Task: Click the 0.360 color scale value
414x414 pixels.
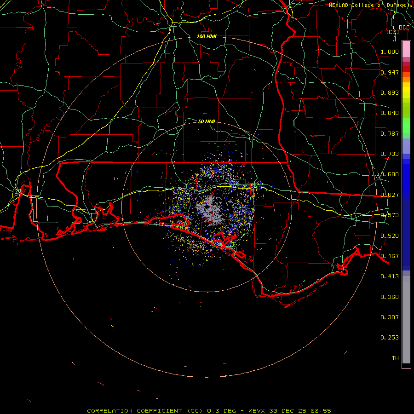Action: click(x=390, y=297)
